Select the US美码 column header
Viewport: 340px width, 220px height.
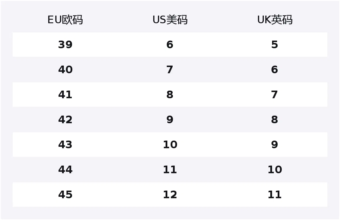[x=170, y=20]
